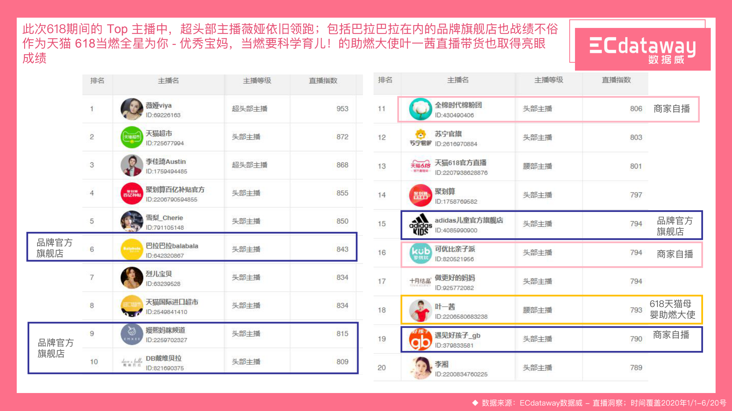Click the 苏宁易购 lion logo icon
The width and height of the screenshot is (732, 411).
420,137
